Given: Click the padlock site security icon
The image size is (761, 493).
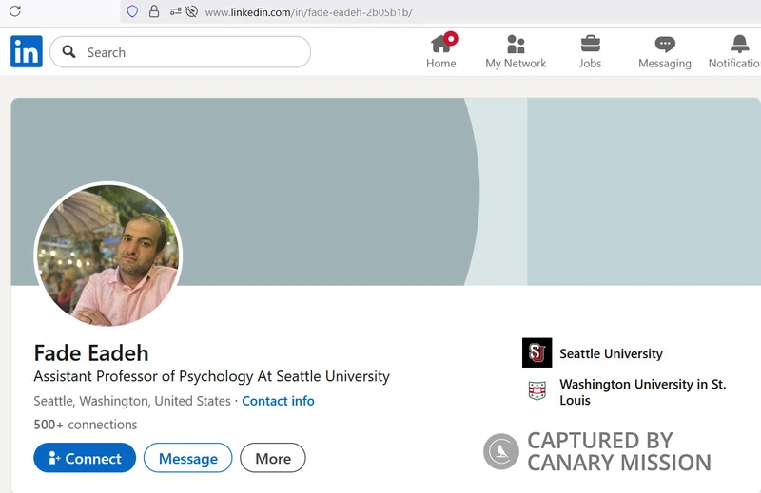Looking at the screenshot, I should 154,11.
